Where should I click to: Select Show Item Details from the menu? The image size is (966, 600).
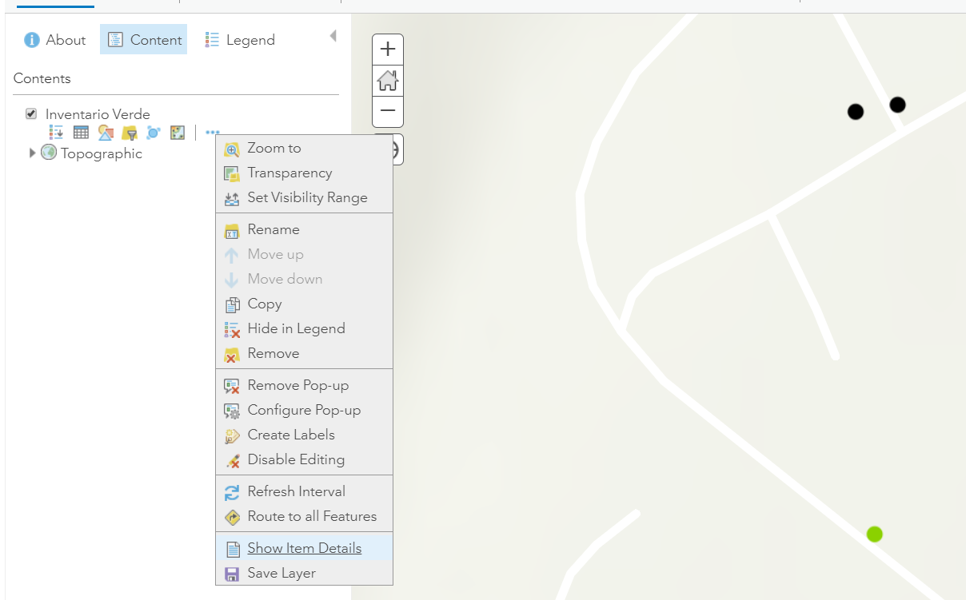click(304, 548)
